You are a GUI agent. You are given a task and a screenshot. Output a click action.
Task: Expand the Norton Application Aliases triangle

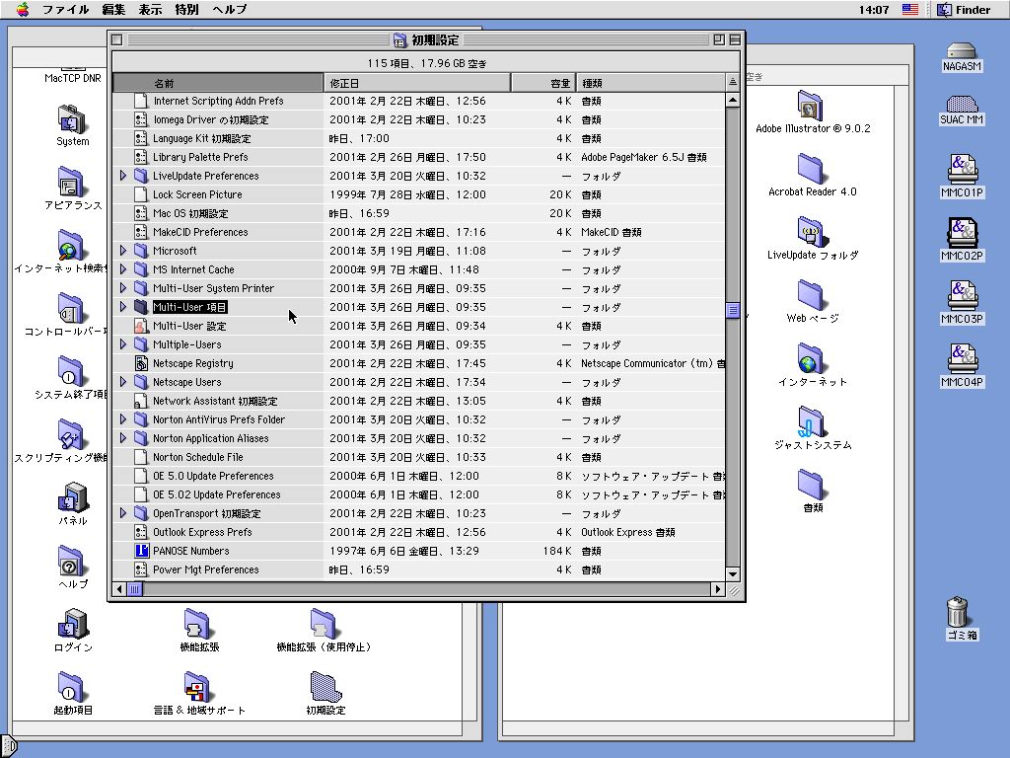[123, 438]
